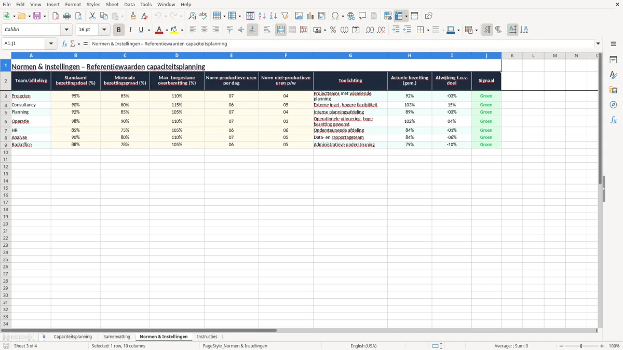Image resolution: width=623 pixels, height=350 pixels.
Task: Click in the formula input line
Action: pos(342,44)
